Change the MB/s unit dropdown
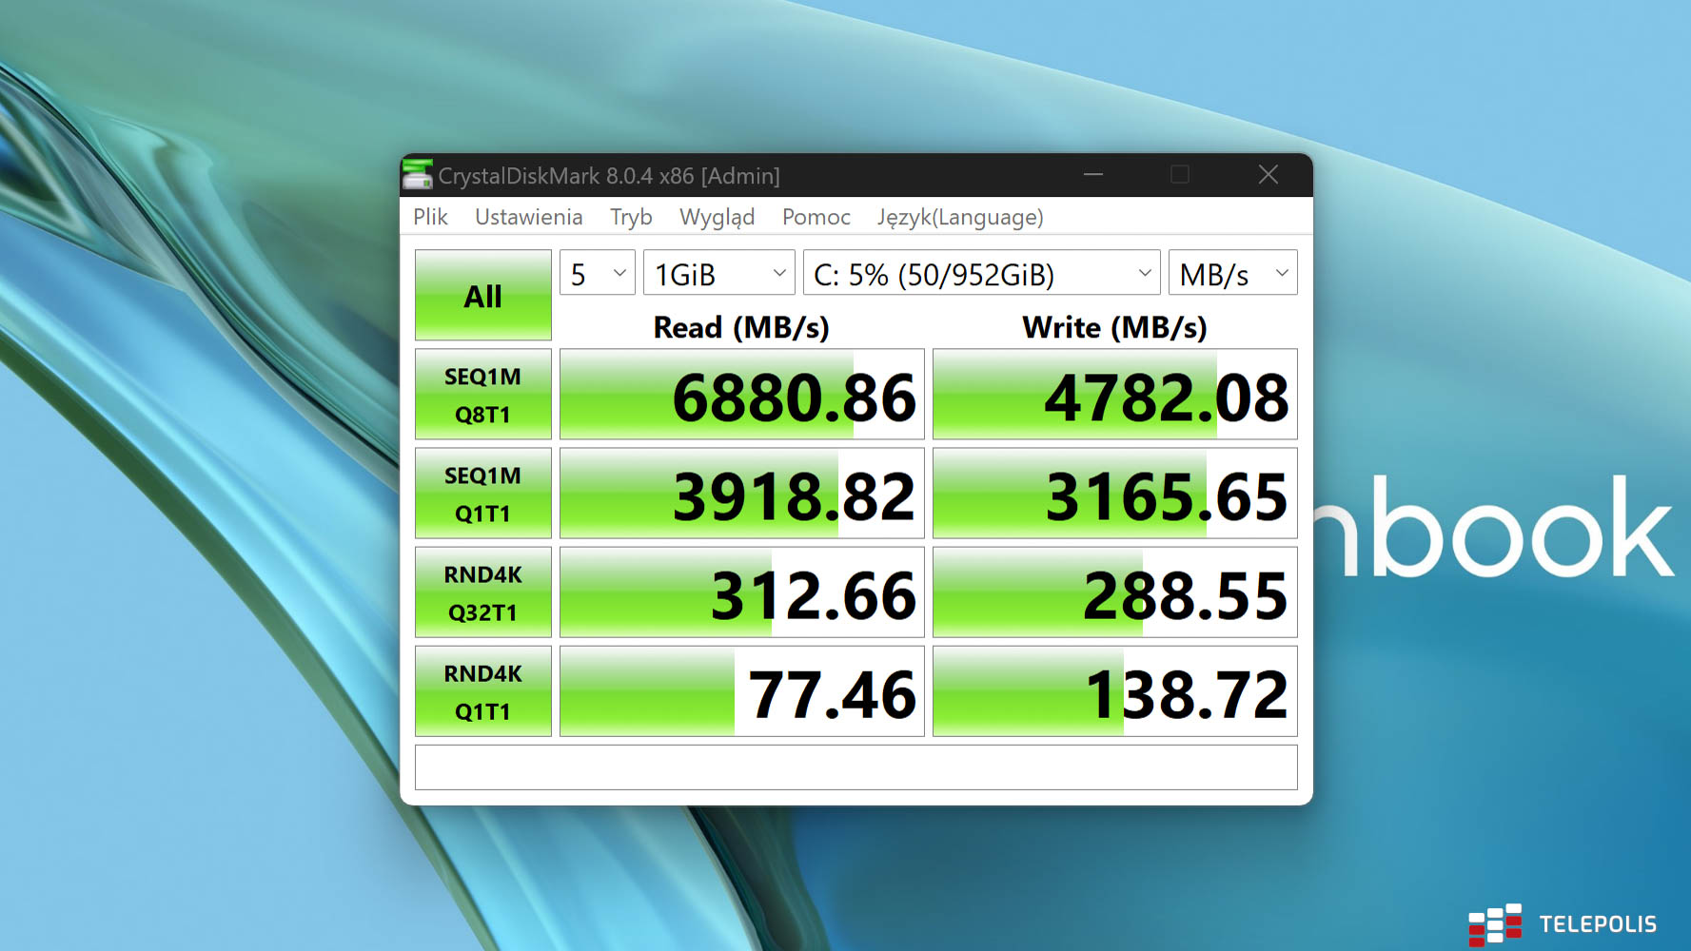 (1232, 274)
